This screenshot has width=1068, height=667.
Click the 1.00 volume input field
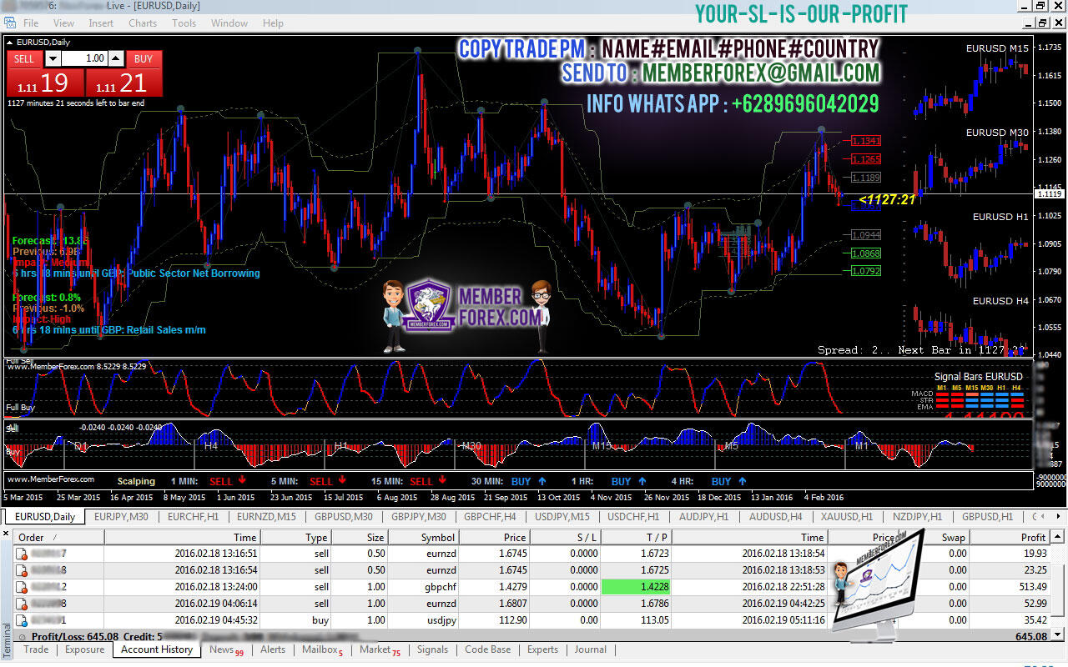(x=84, y=58)
